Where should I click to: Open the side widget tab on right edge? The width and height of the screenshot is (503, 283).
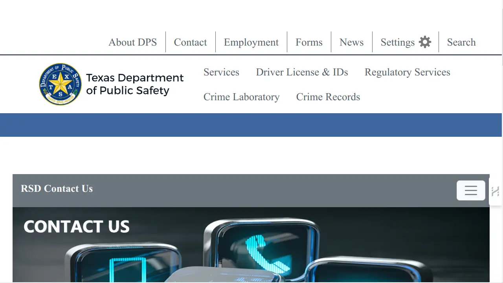495,191
